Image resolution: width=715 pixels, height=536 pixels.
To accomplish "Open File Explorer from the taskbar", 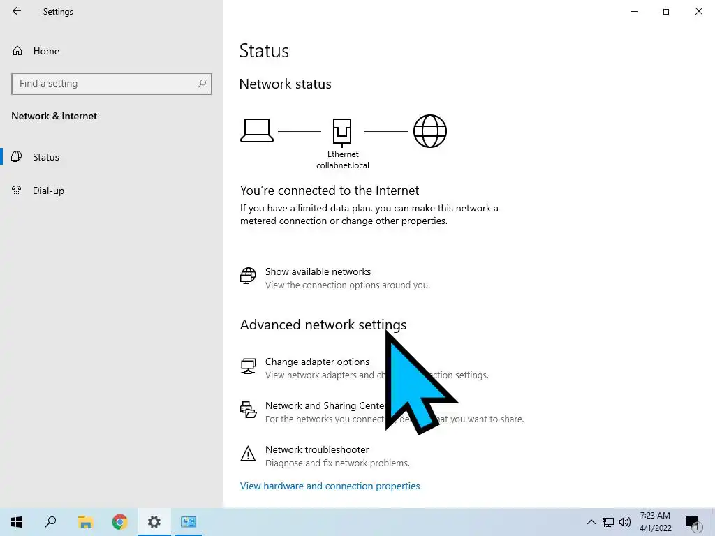I will 85,522.
